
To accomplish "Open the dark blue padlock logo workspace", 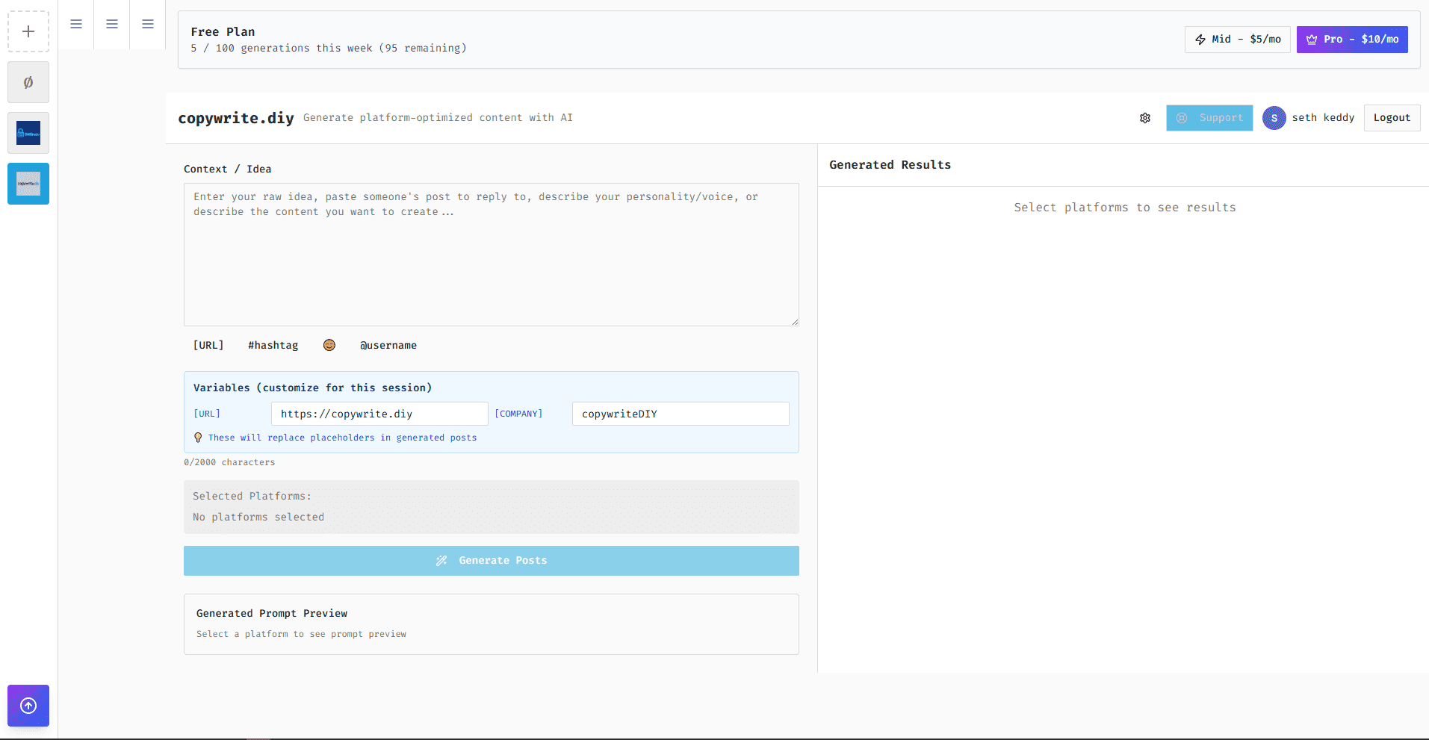I will pos(28,133).
